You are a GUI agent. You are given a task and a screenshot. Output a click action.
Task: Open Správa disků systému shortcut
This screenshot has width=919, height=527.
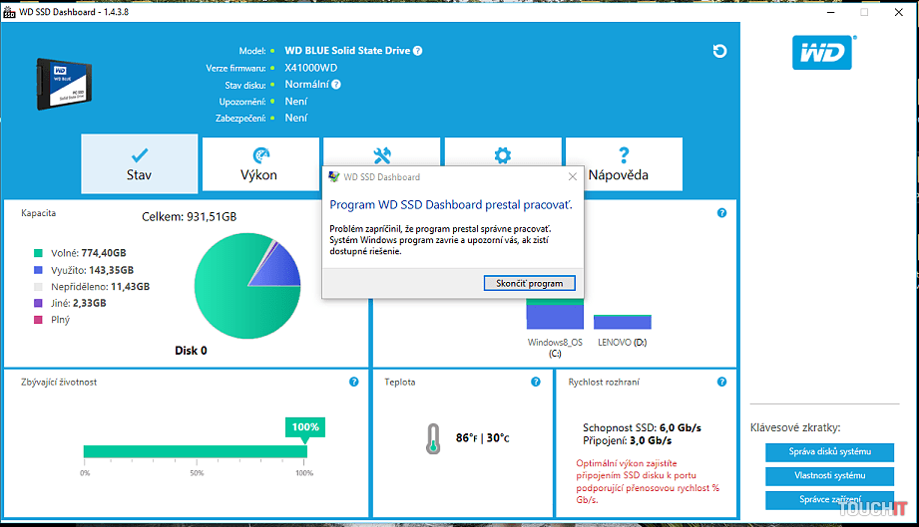tap(829, 452)
